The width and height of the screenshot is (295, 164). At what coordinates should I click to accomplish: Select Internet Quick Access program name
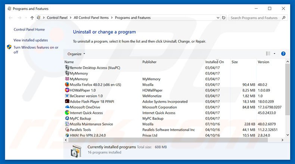[x=86, y=113]
